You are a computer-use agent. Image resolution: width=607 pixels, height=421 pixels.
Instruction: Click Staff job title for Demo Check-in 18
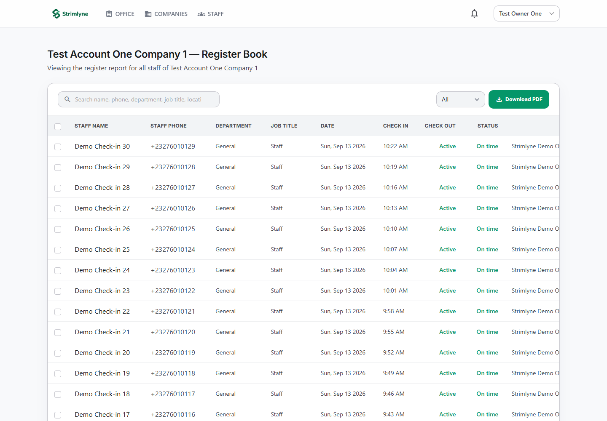coord(277,394)
